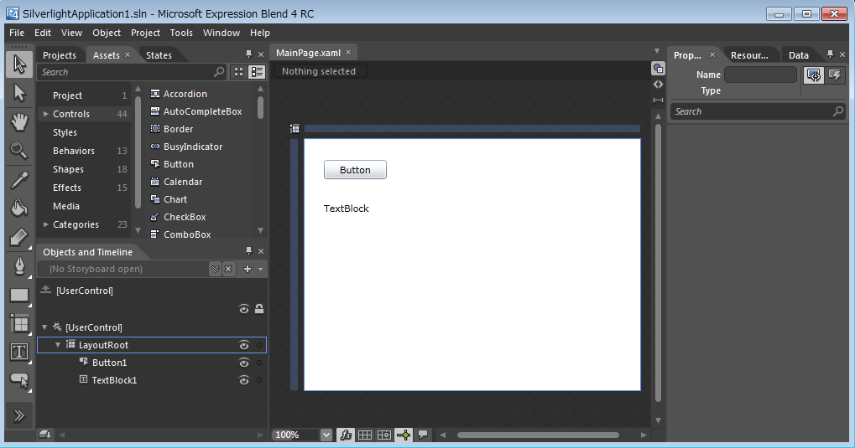Screen dimensions: 855x448
Task: Select Accordion in the Assets list
Action: pos(185,94)
